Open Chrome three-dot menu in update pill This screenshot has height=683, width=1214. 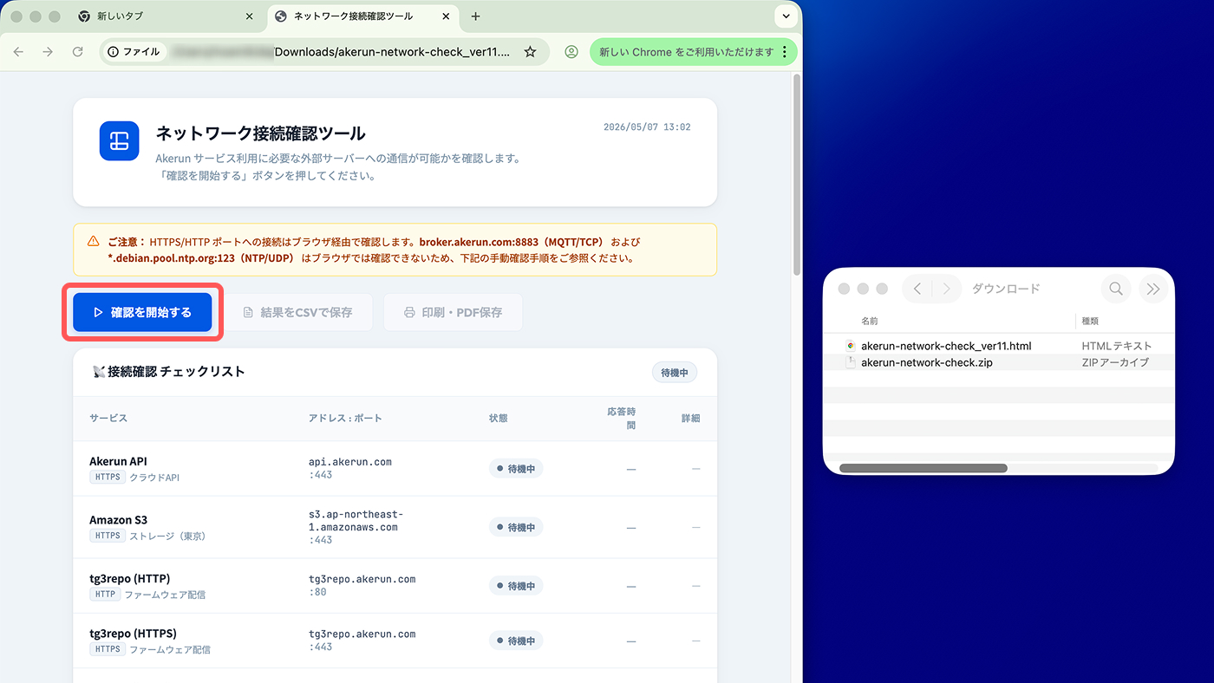click(x=785, y=52)
